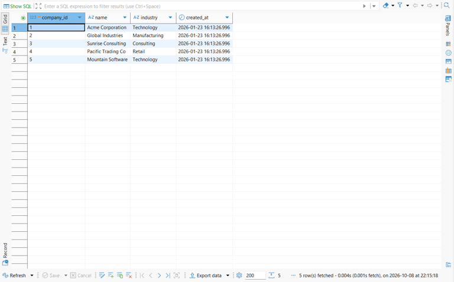Select the Global Industries cell

(x=108, y=35)
